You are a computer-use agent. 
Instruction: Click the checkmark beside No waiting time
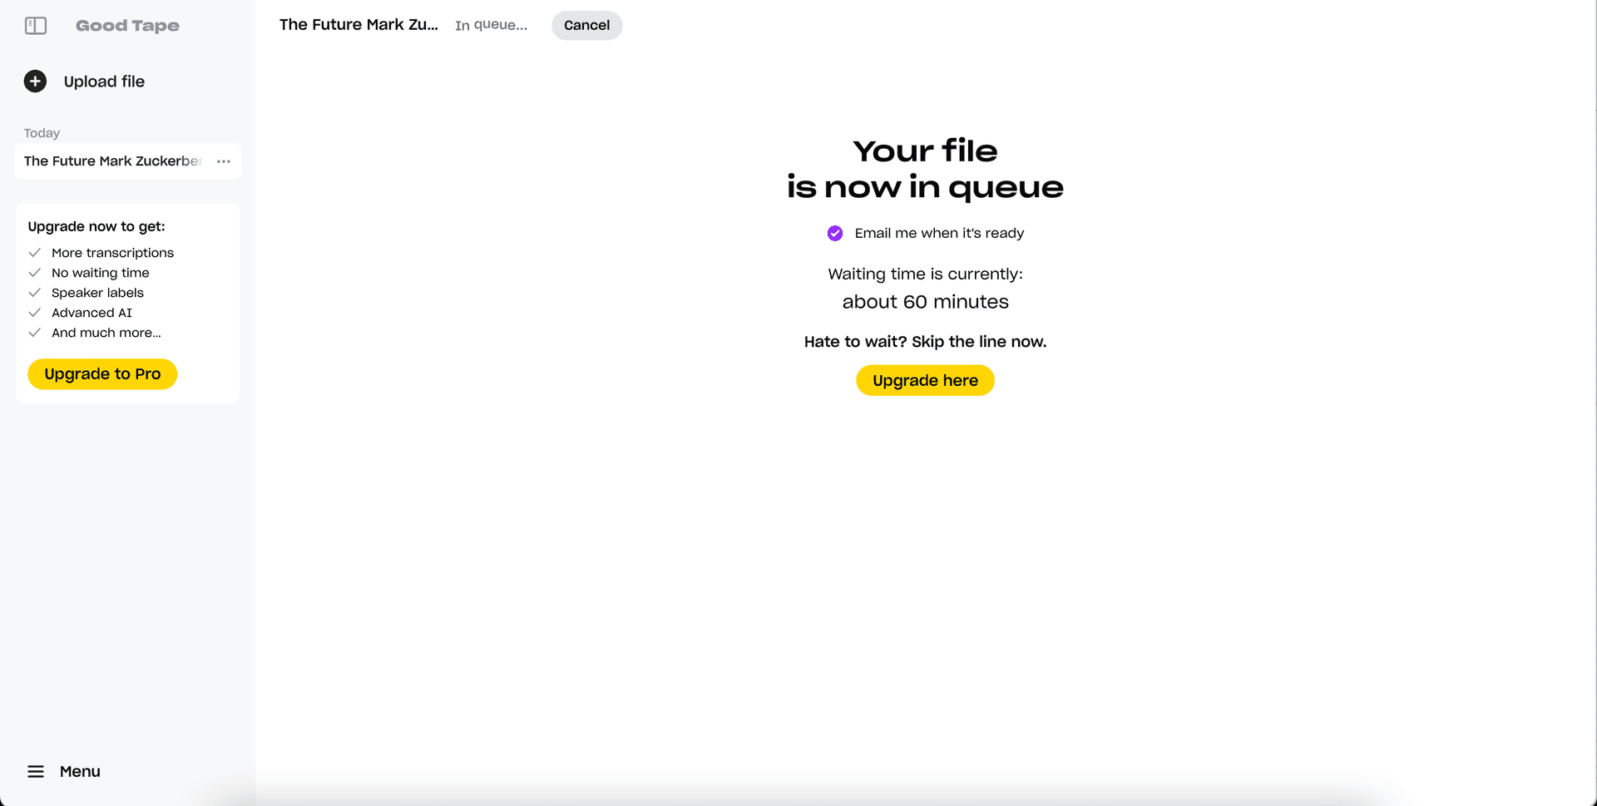coord(35,273)
